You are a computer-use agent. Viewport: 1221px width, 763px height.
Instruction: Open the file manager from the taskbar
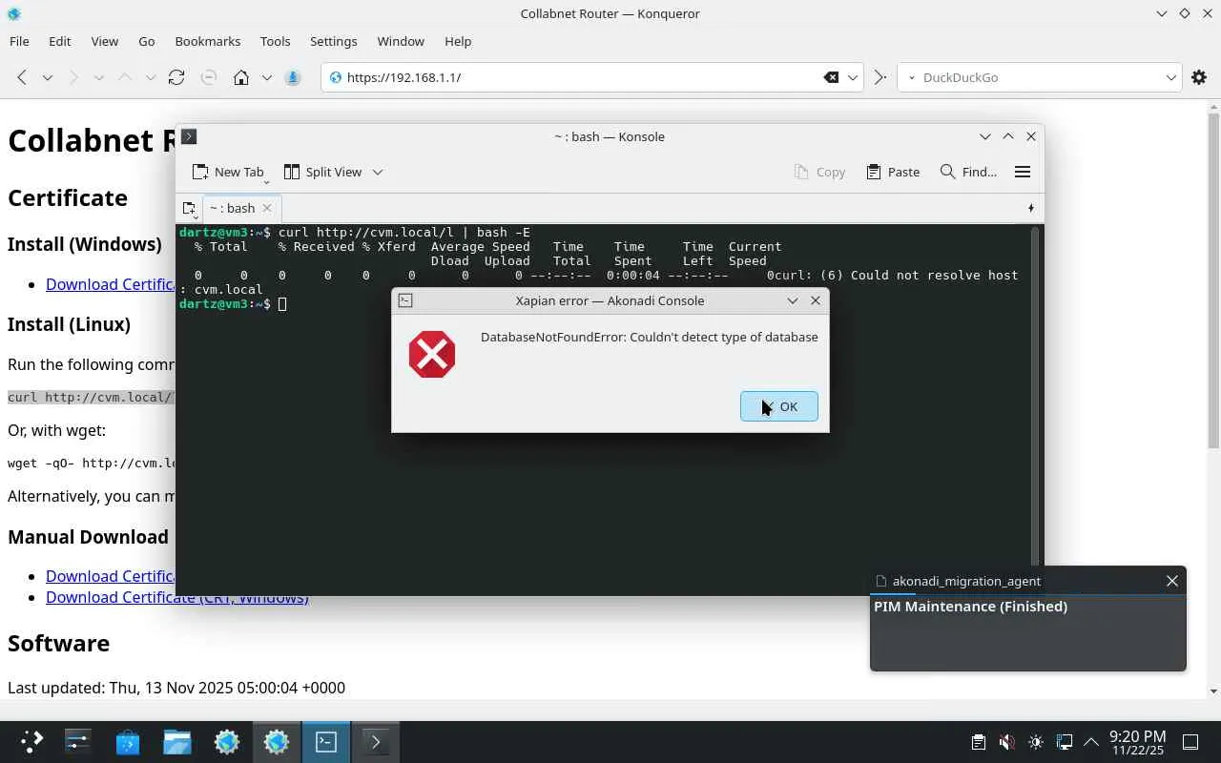176,741
